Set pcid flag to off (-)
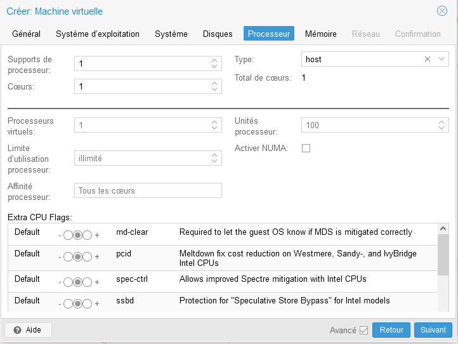Screen dimensions: 458x344 [68, 257]
